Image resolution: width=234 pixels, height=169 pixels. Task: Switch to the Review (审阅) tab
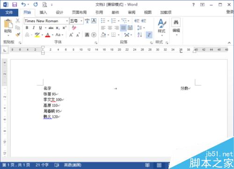click(x=132, y=12)
